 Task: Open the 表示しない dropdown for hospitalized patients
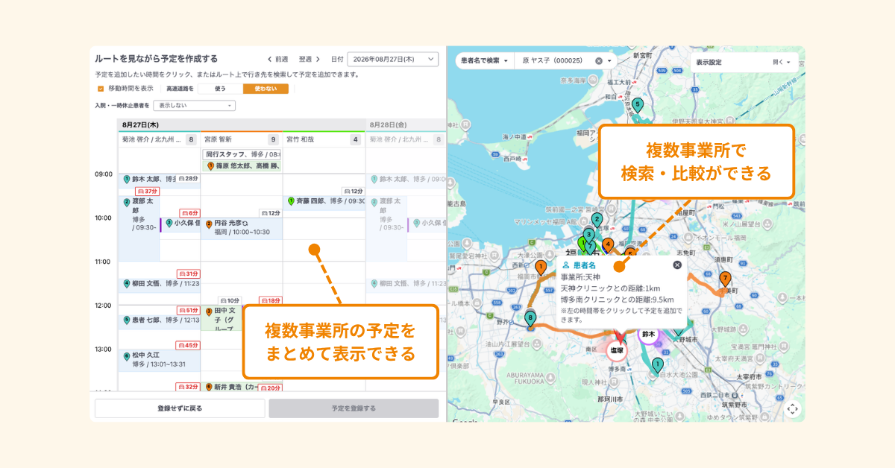pos(194,106)
